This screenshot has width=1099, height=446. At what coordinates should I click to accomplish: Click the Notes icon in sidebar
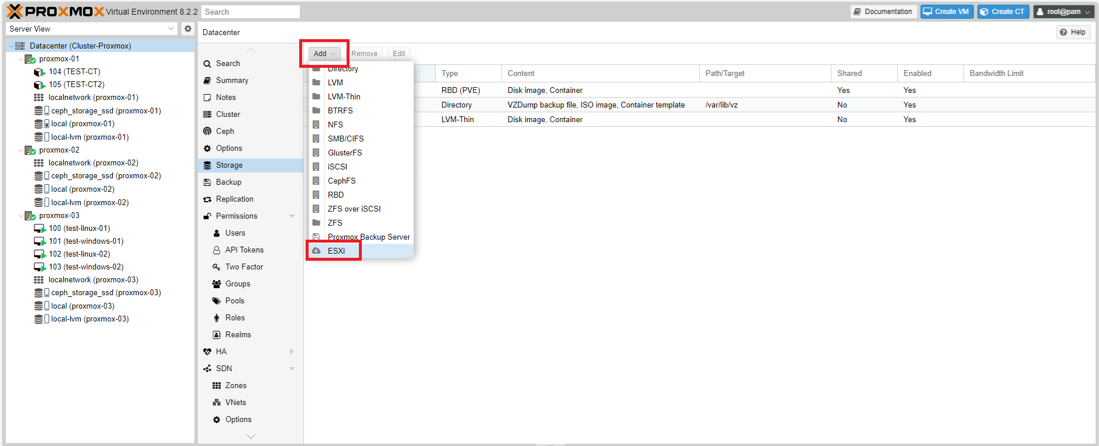[x=207, y=98]
